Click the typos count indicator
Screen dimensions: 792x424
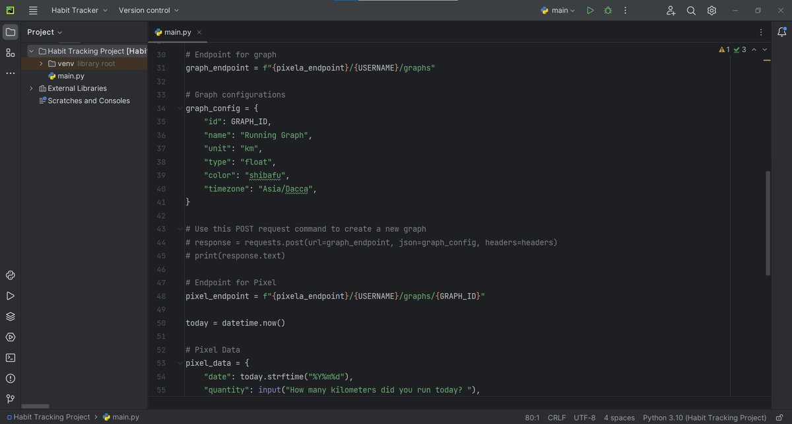click(740, 50)
